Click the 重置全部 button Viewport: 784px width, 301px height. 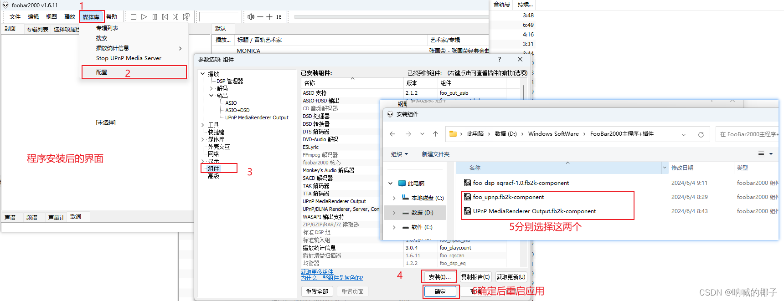tap(317, 291)
